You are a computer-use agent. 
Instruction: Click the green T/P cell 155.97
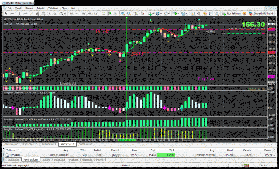[x=166, y=155]
